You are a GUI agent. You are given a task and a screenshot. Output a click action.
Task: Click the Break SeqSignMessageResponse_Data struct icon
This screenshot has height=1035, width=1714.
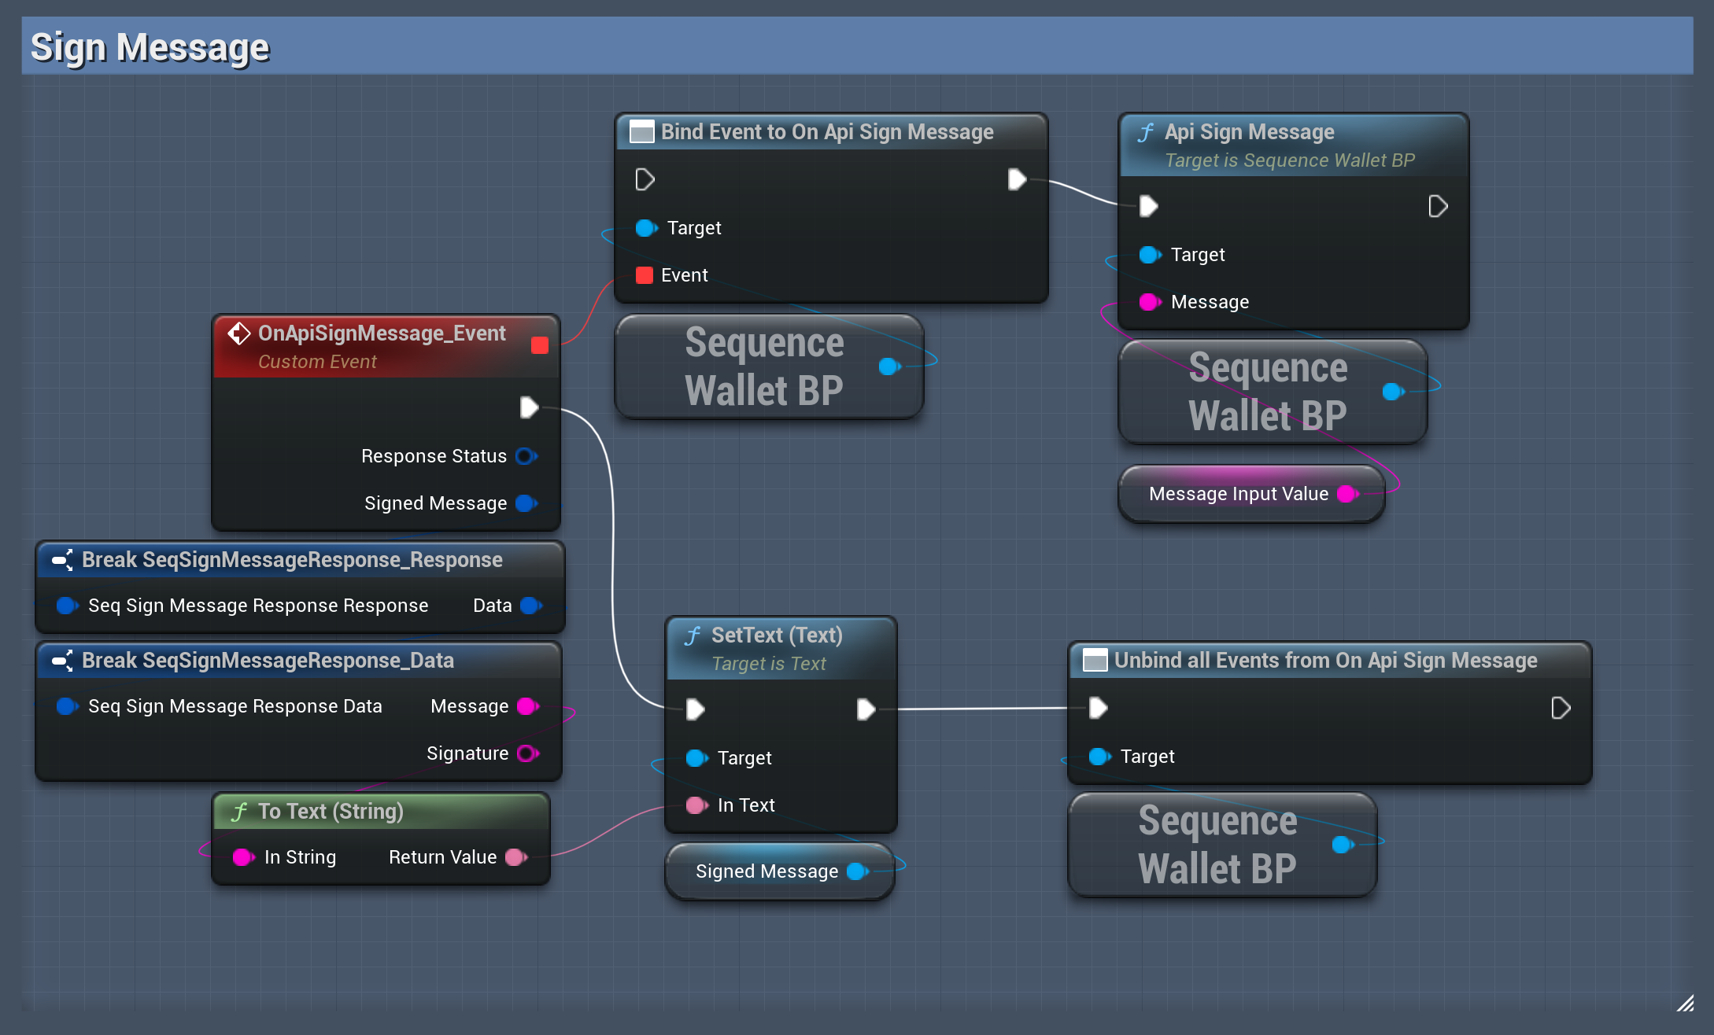pos(62,661)
